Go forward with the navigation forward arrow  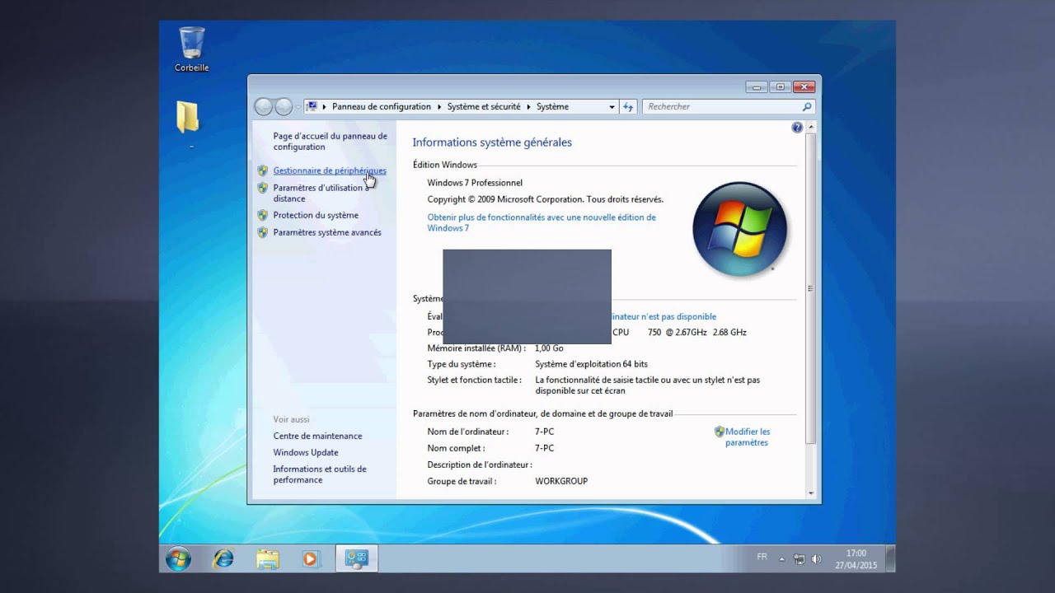284,106
